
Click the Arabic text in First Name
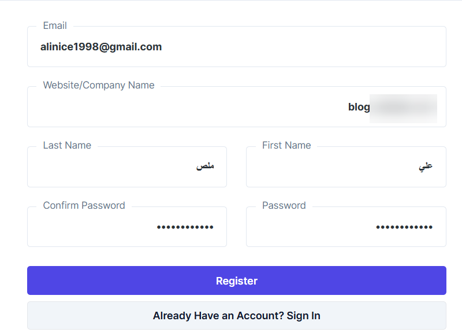426,167
